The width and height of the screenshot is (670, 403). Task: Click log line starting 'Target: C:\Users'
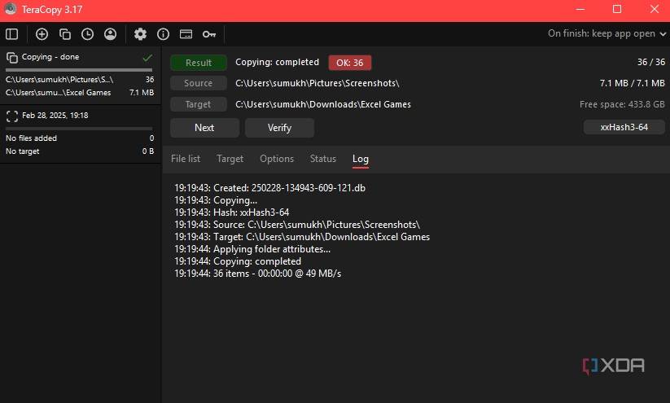pyautogui.click(x=302, y=237)
